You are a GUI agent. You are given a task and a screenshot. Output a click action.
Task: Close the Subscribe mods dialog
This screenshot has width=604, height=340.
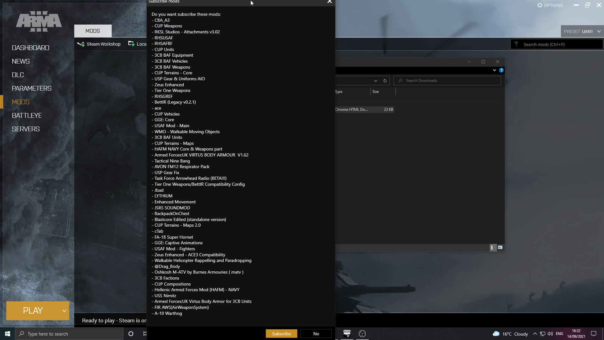pos(329,2)
